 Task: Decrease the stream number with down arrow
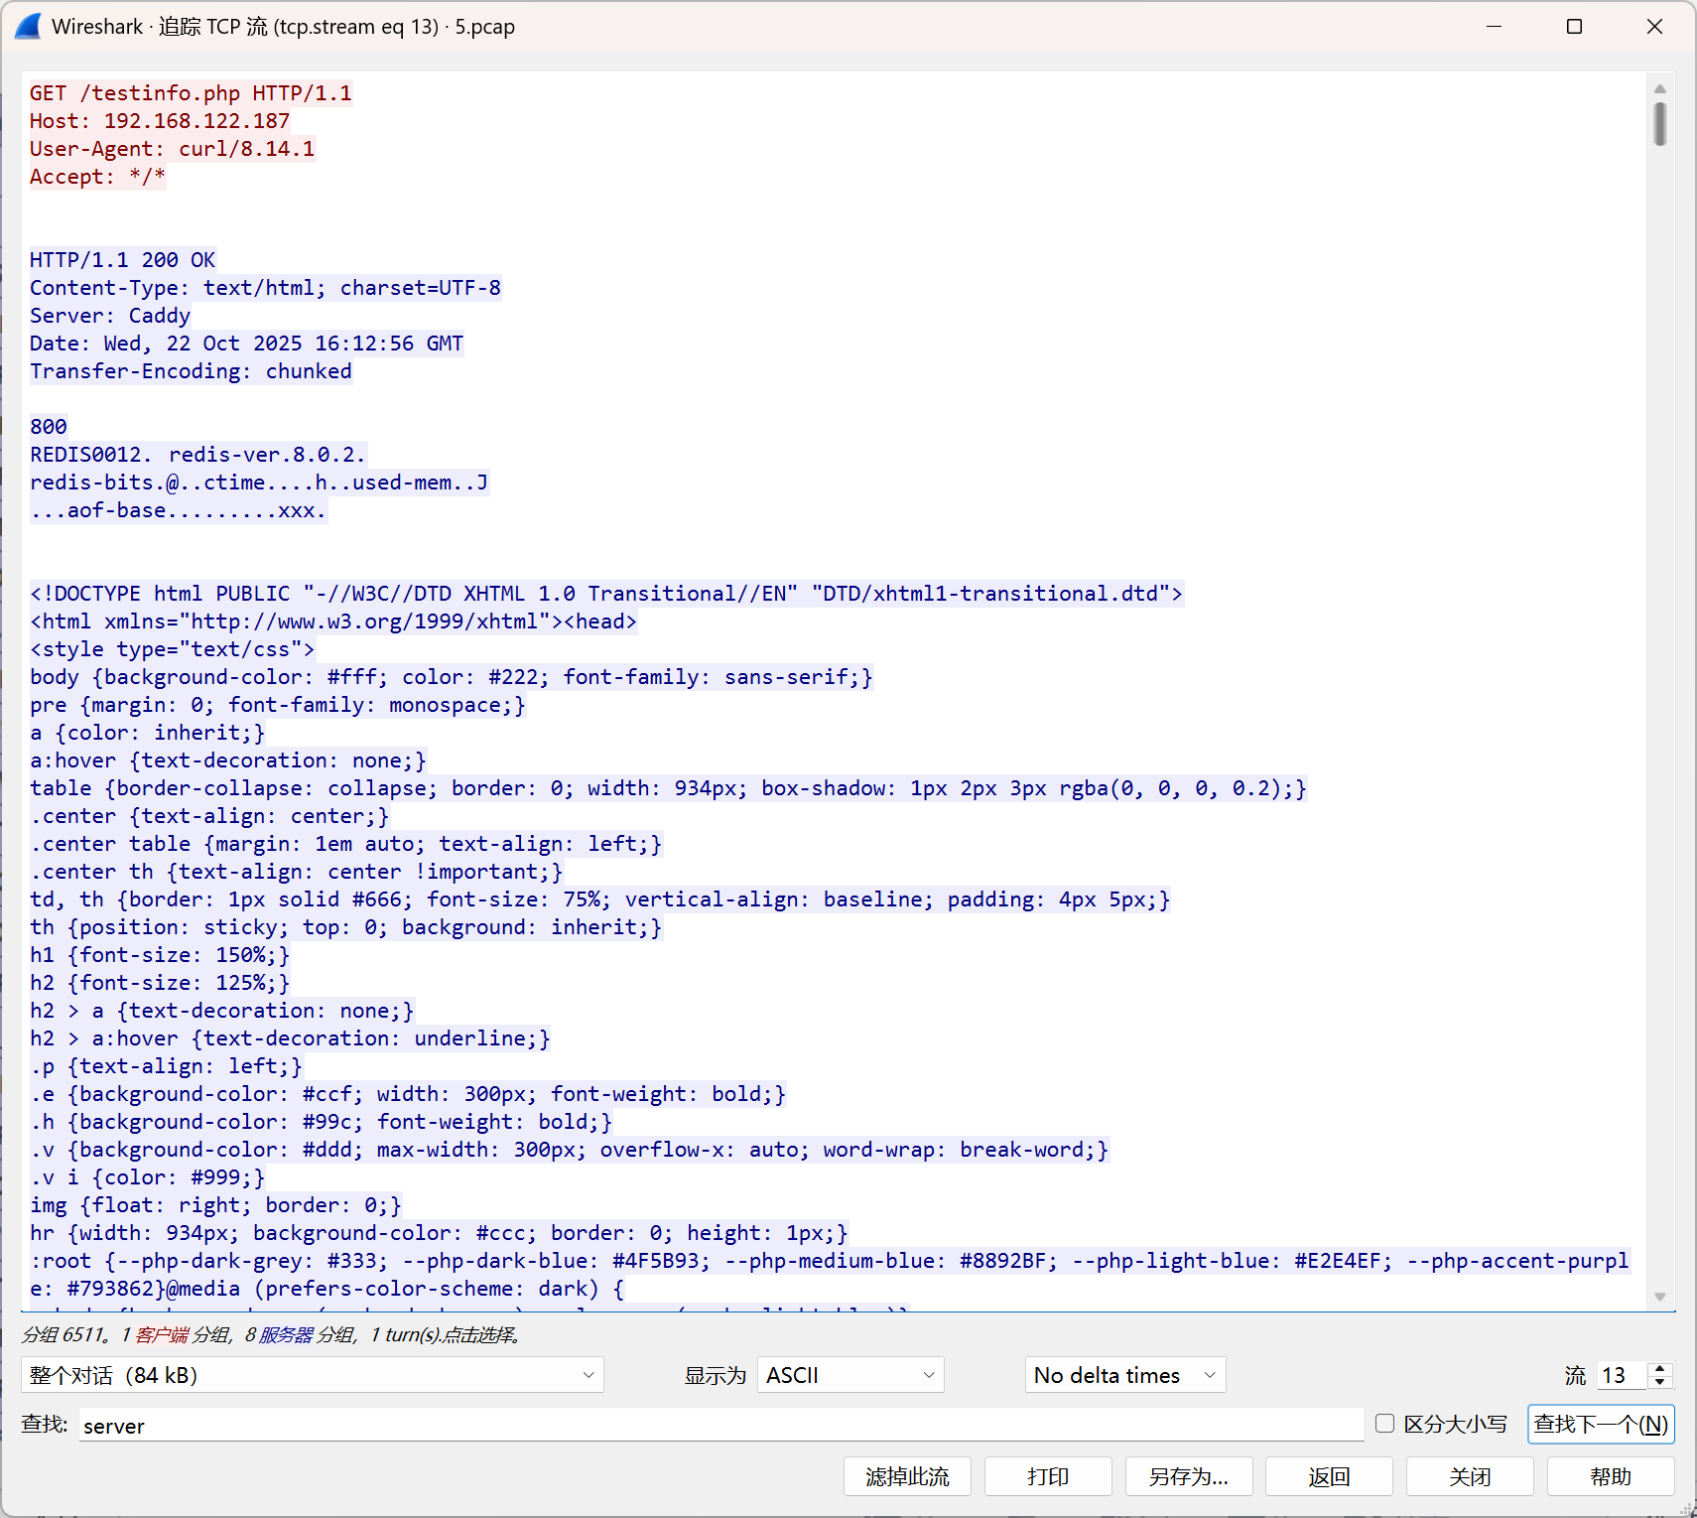[x=1660, y=1382]
